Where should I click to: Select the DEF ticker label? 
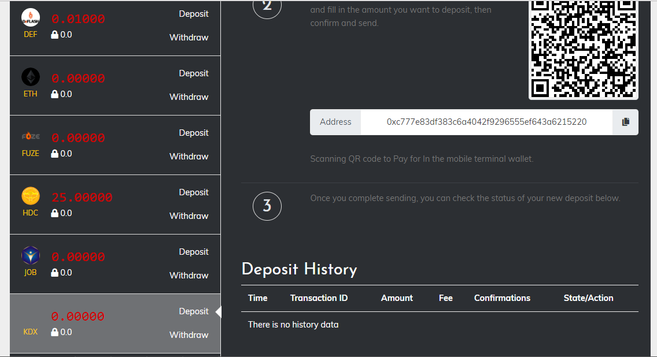tap(31, 35)
